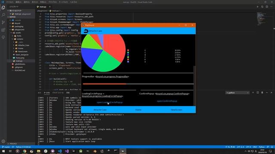Click the PlayGround window vertical scrollbar
The width and height of the screenshot is (275, 154).
pos(194,86)
